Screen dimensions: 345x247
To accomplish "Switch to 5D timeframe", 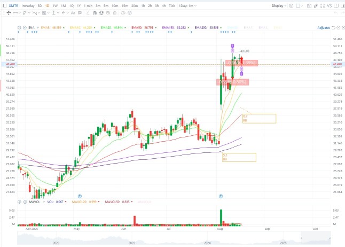I will [40, 6].
